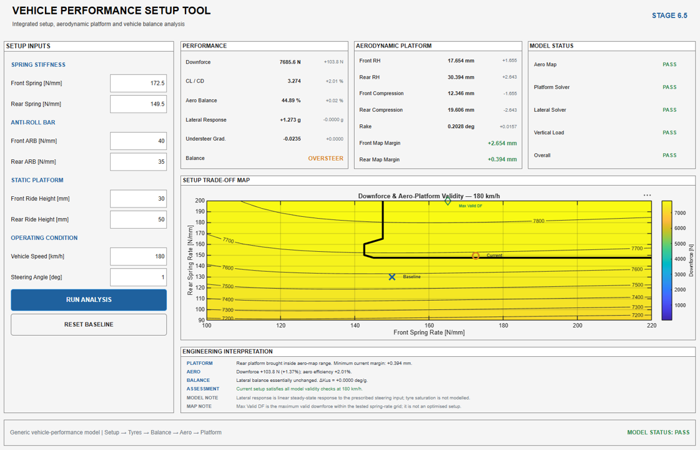The width and height of the screenshot is (700, 450).
Task: Select the Rake value 0.2028 deg
Action: click(x=461, y=126)
